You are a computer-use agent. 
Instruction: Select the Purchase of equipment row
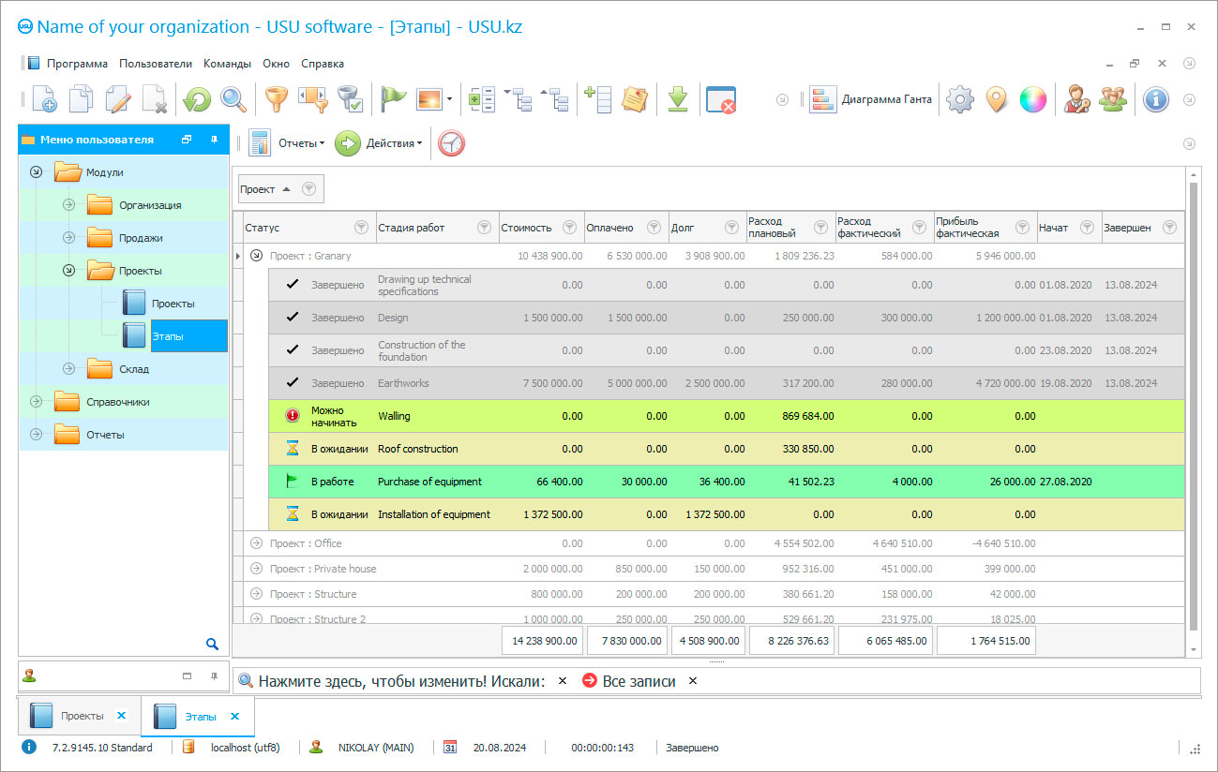tap(727, 482)
